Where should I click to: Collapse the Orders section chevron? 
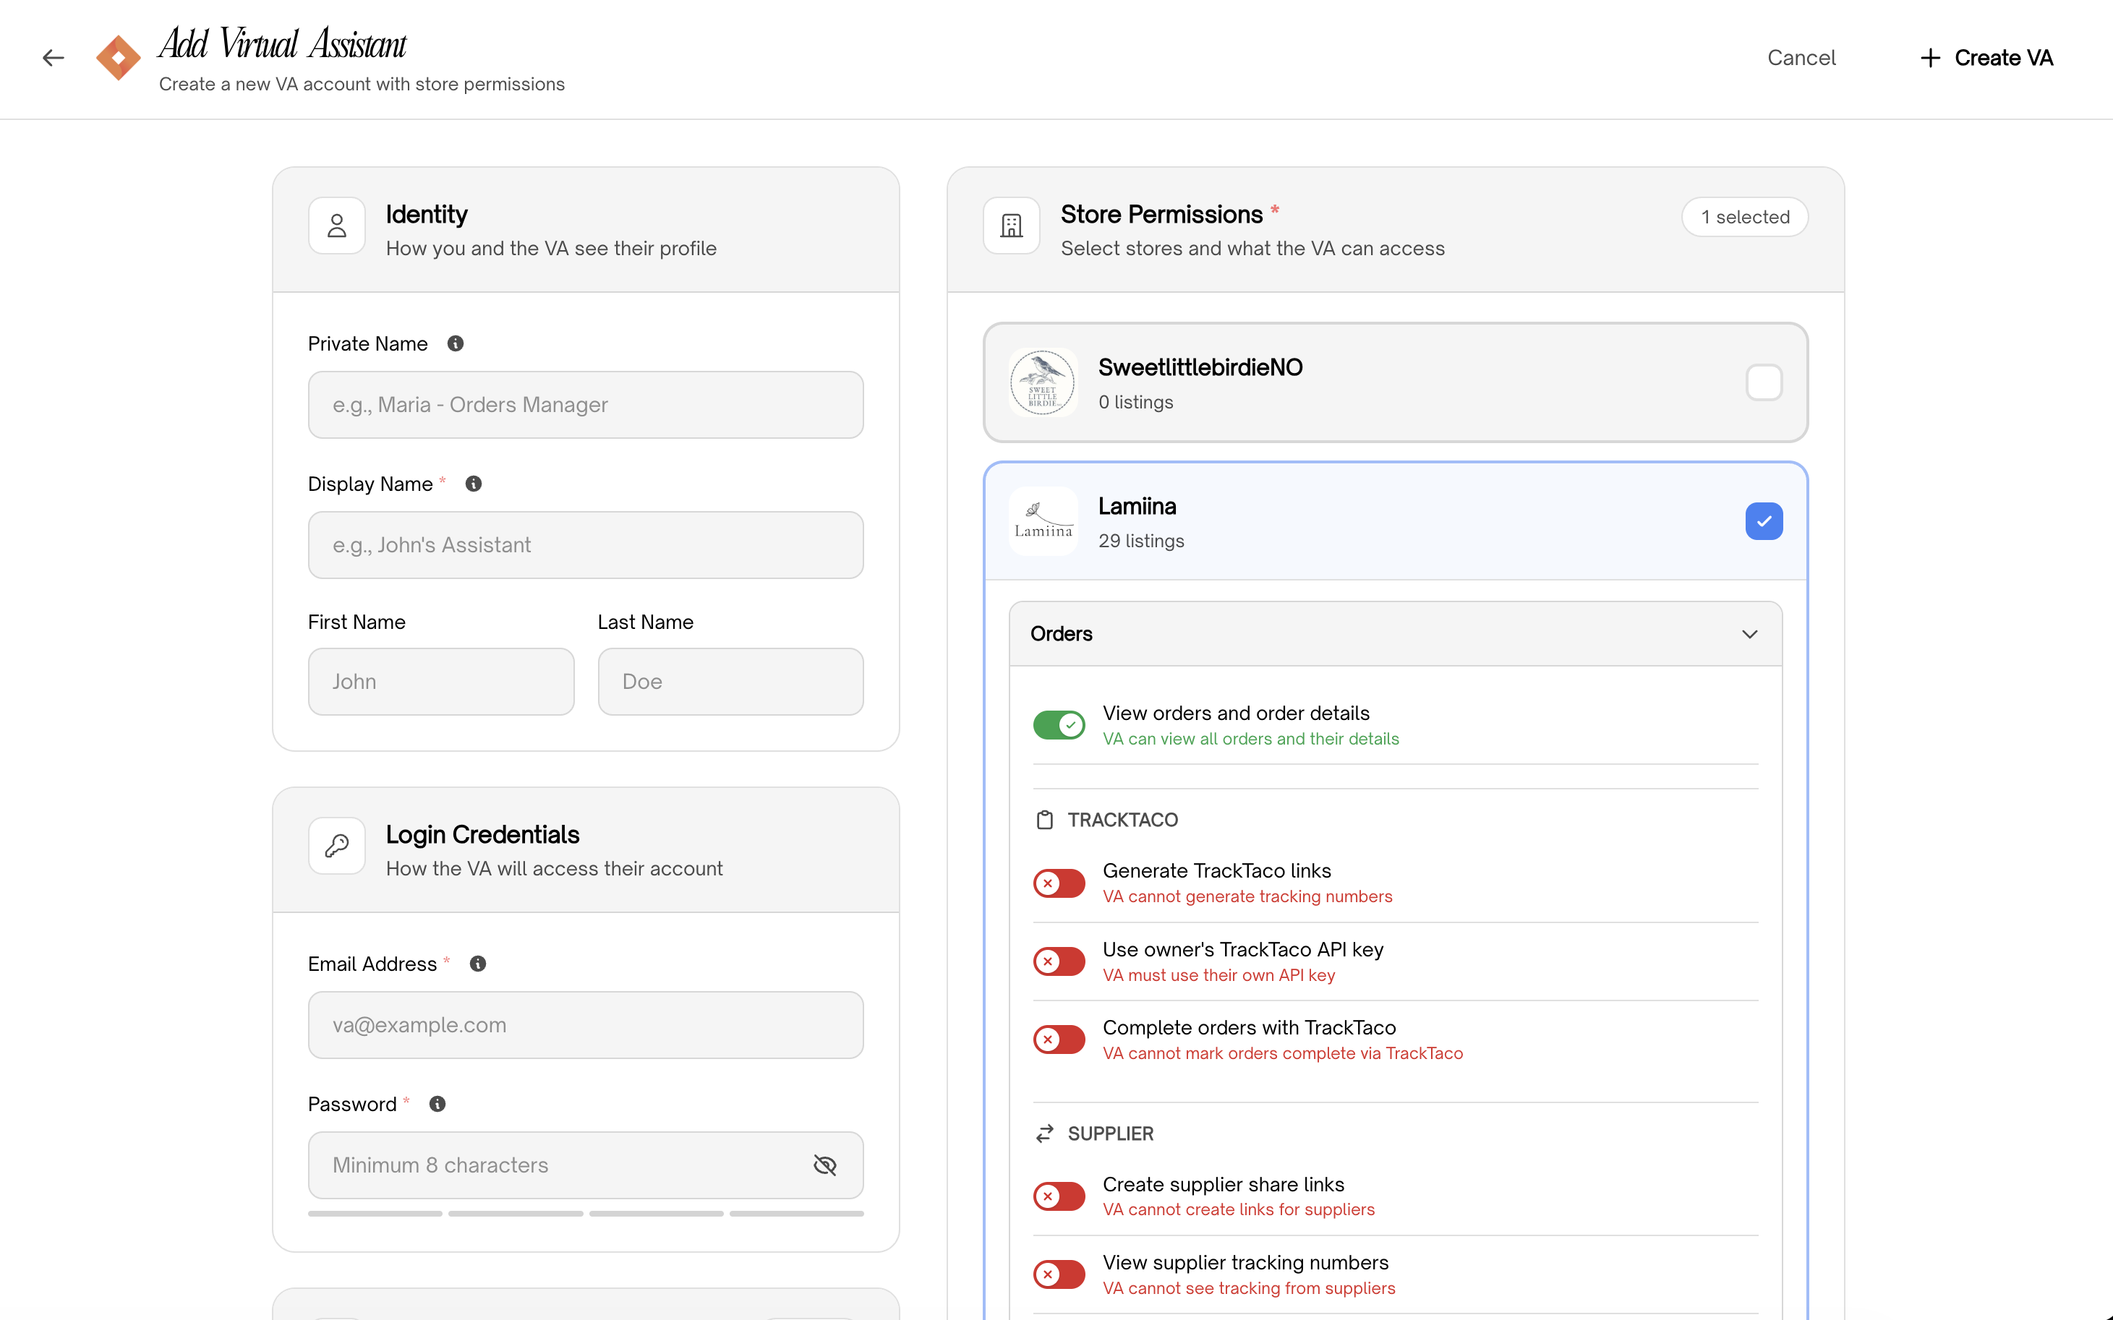[1749, 634]
